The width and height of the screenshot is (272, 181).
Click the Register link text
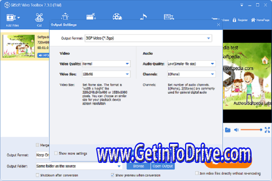243,20
